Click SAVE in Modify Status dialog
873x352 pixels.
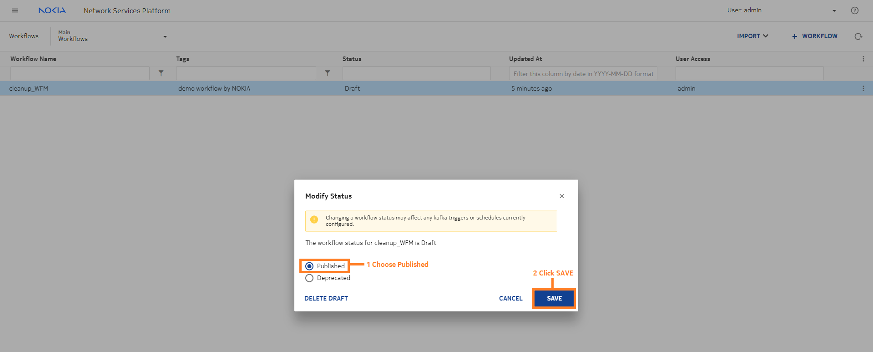pos(554,298)
